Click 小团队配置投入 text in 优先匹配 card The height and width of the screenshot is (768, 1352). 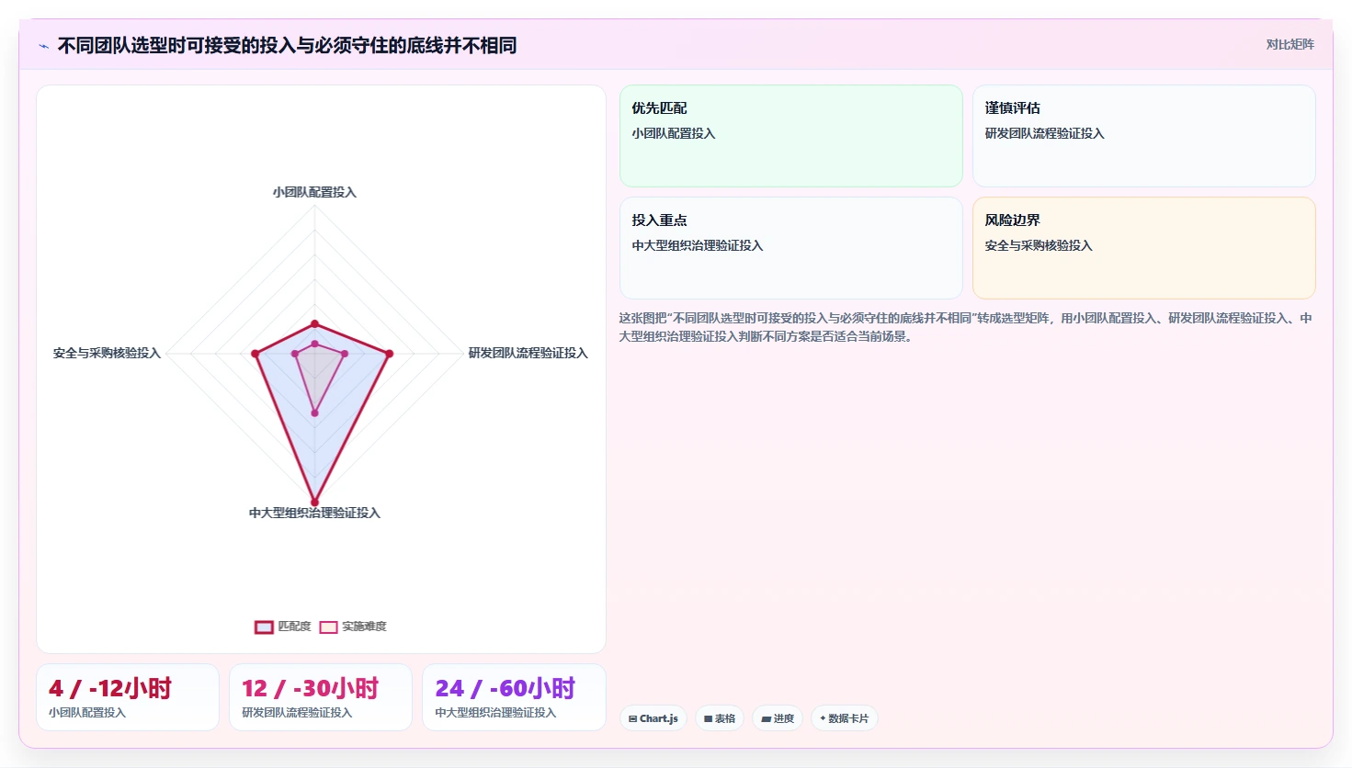674,133
